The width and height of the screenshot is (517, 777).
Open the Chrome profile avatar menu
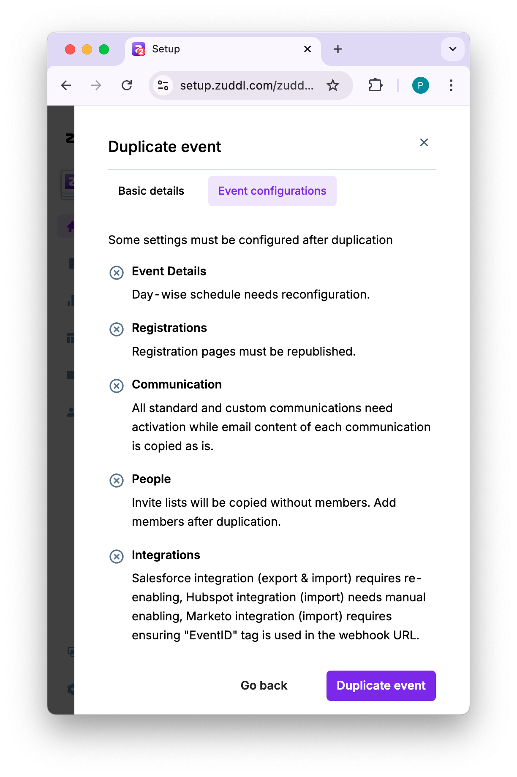pyautogui.click(x=420, y=86)
